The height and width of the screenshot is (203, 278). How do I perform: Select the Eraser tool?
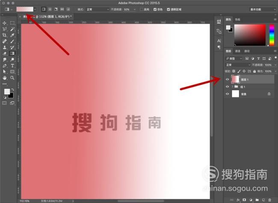click(x=4, y=53)
